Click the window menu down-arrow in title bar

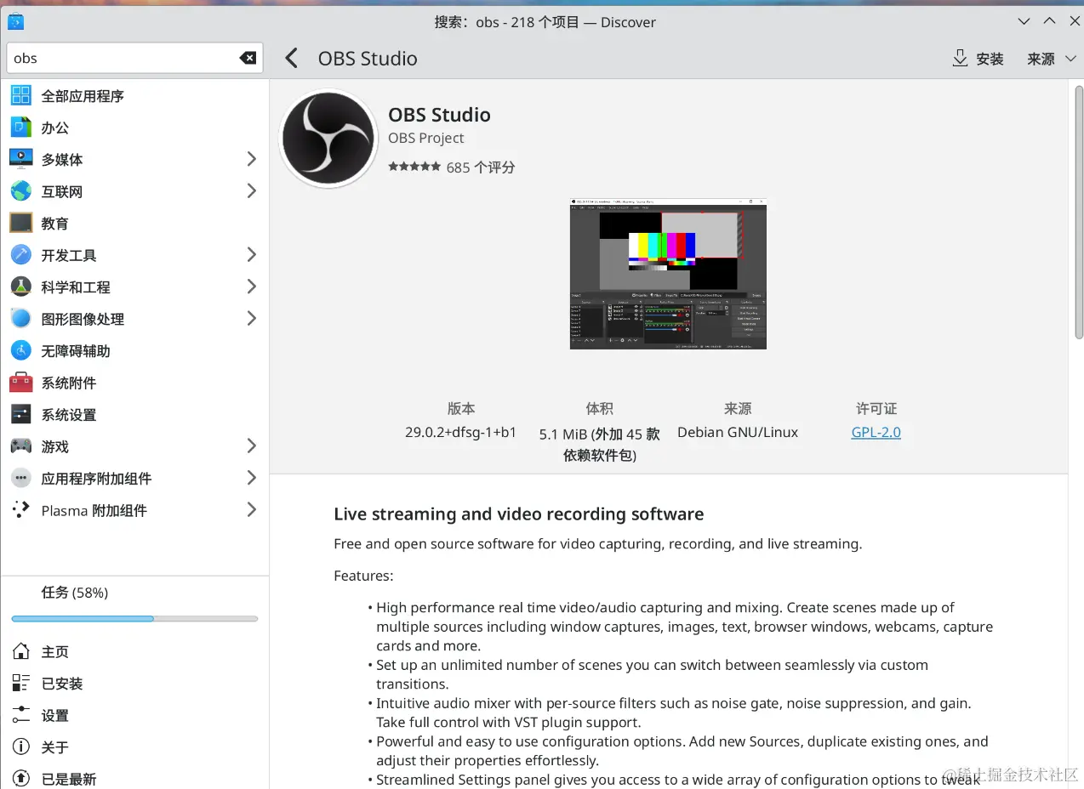tap(1025, 21)
